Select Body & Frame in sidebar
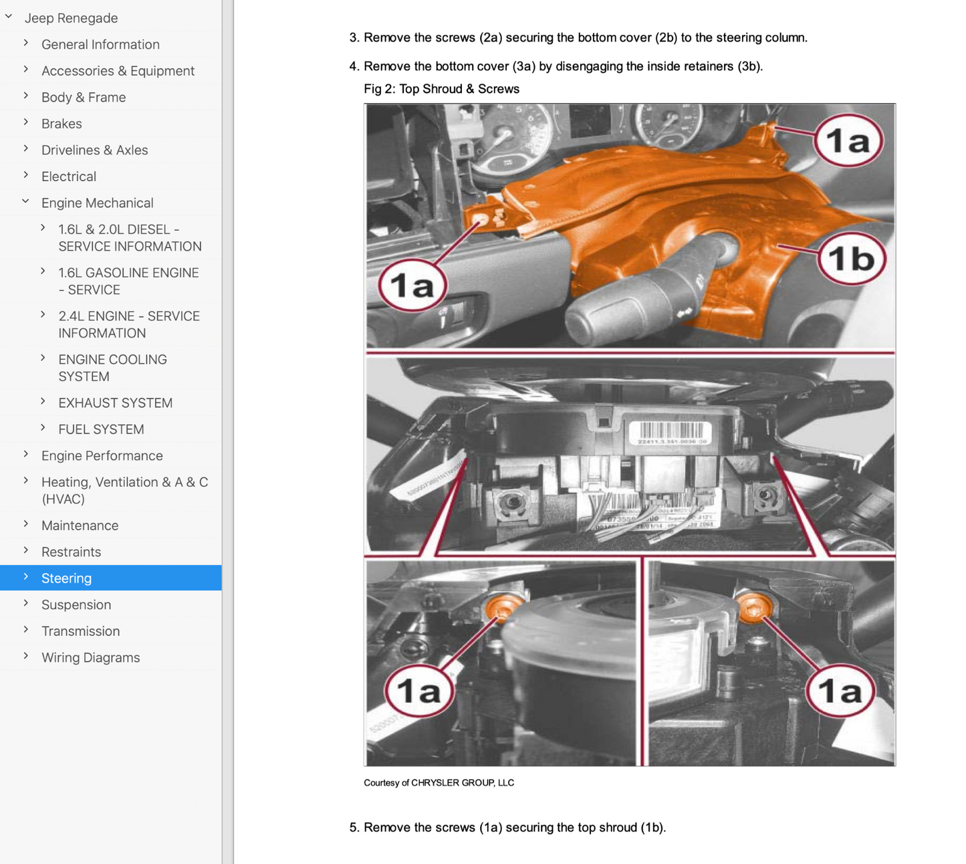 tap(84, 97)
